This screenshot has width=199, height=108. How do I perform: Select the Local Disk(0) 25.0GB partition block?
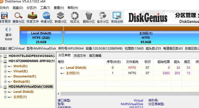41,35
